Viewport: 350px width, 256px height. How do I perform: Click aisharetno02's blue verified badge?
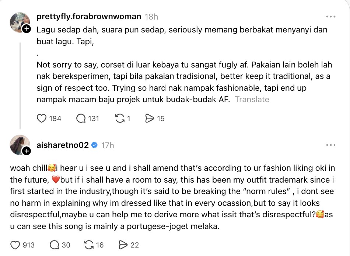pos(94,145)
